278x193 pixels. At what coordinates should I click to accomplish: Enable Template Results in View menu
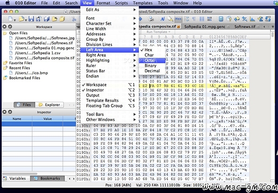(110, 100)
